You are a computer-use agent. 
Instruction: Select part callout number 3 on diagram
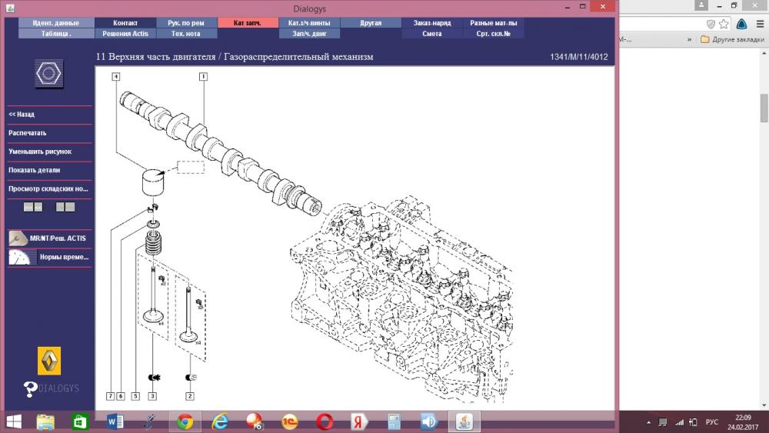(152, 396)
